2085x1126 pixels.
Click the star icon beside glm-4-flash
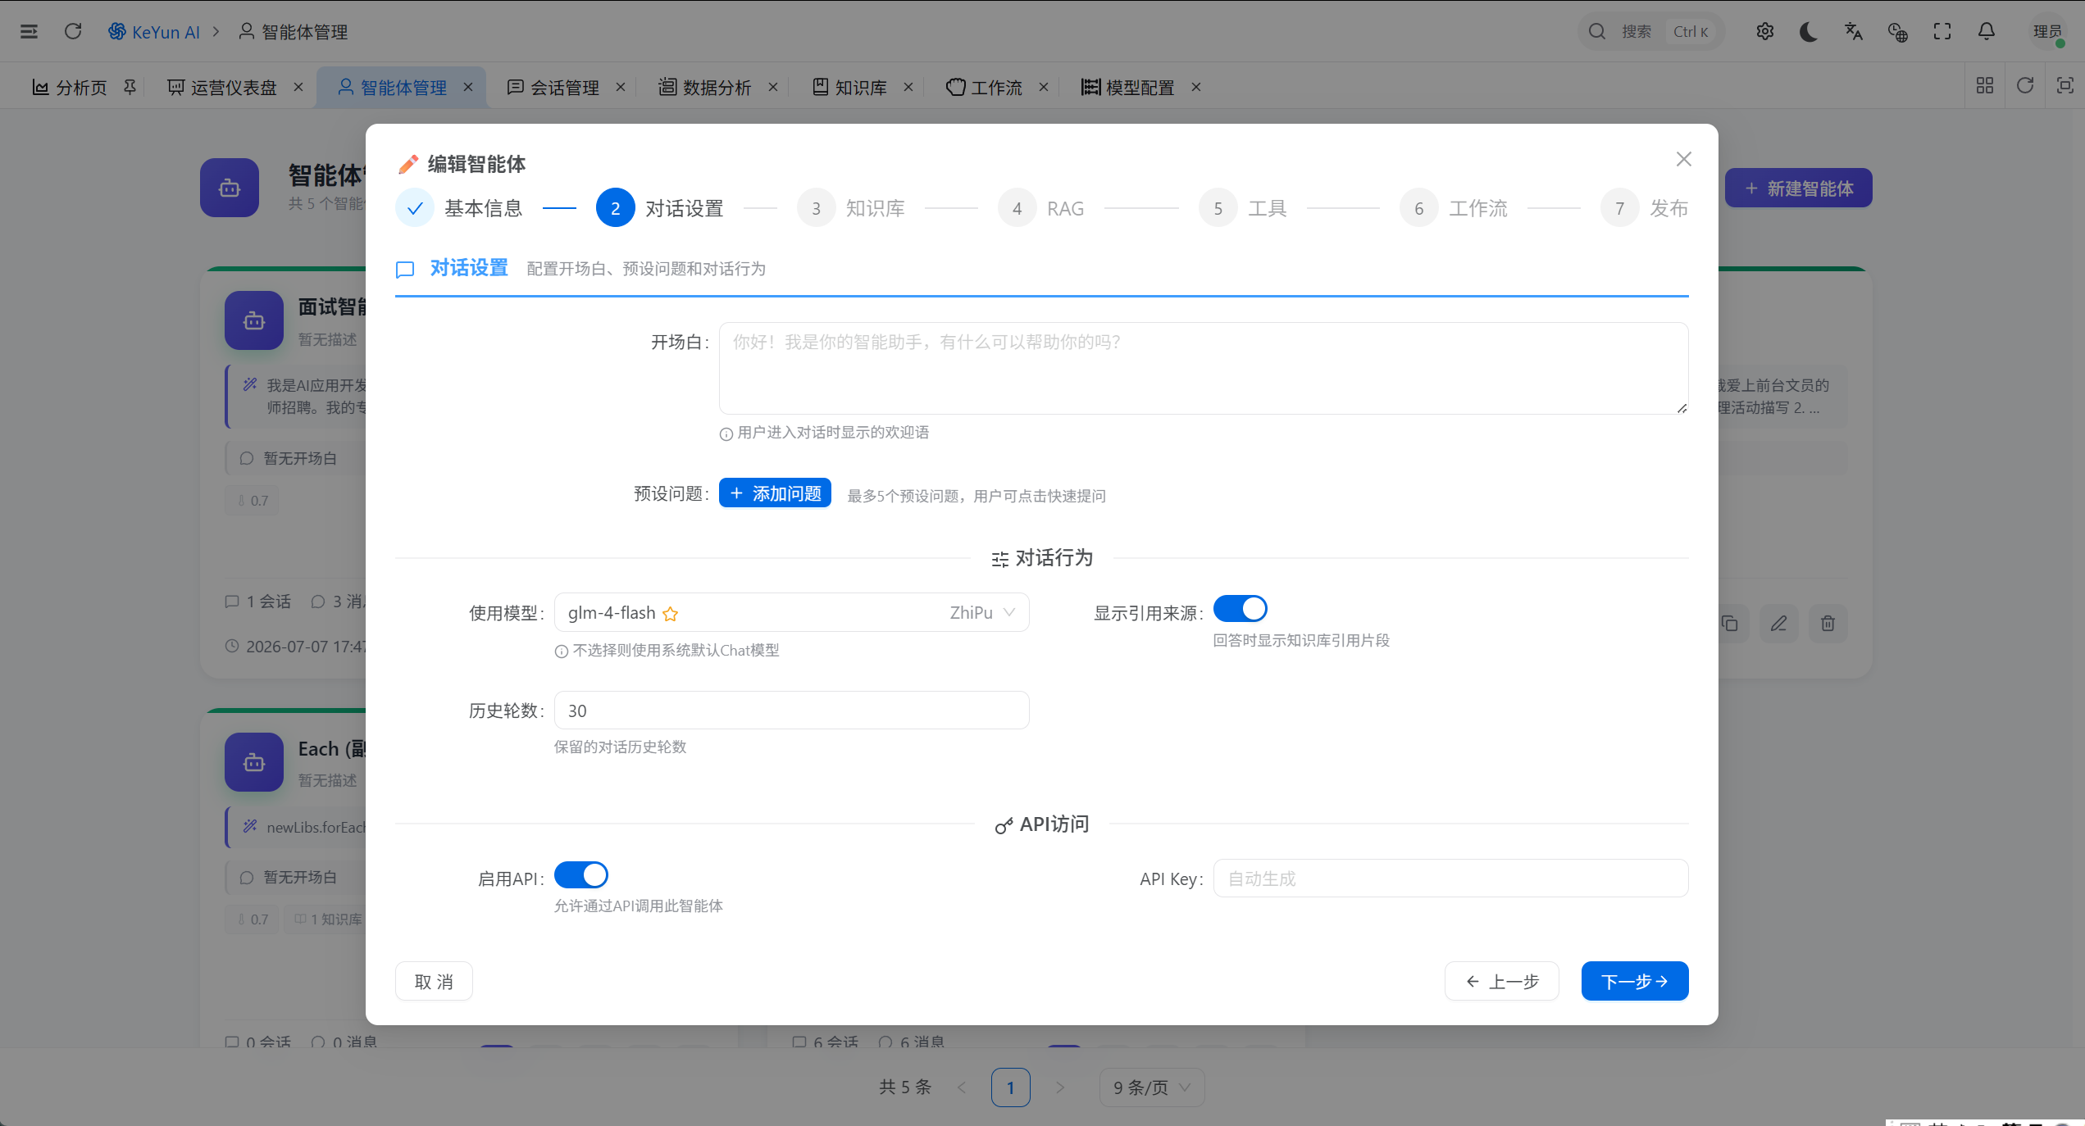tap(670, 614)
